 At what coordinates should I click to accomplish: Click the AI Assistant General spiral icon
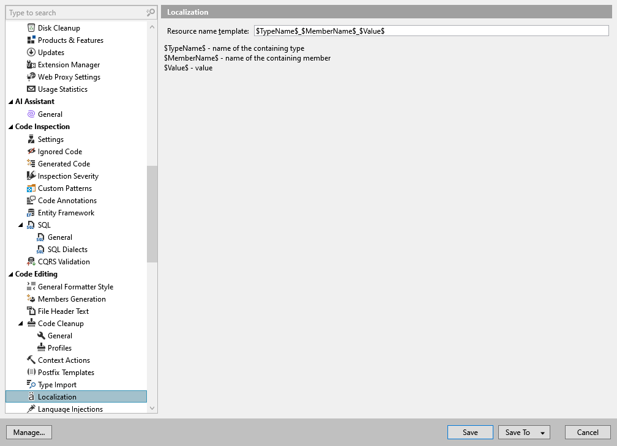[31, 114]
